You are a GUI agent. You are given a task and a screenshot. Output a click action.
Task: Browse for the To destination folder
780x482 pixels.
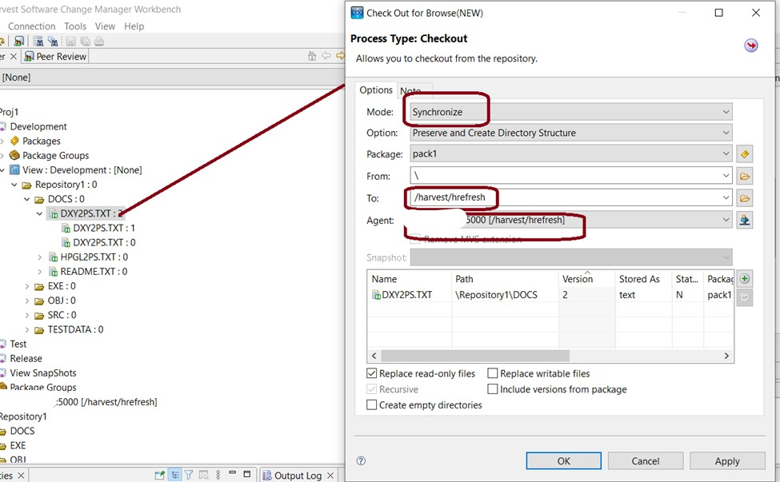tap(745, 198)
